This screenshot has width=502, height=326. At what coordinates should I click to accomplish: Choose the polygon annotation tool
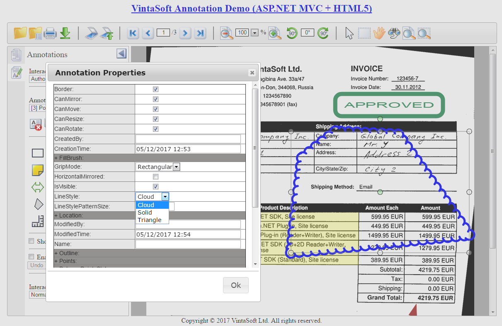[38, 204]
